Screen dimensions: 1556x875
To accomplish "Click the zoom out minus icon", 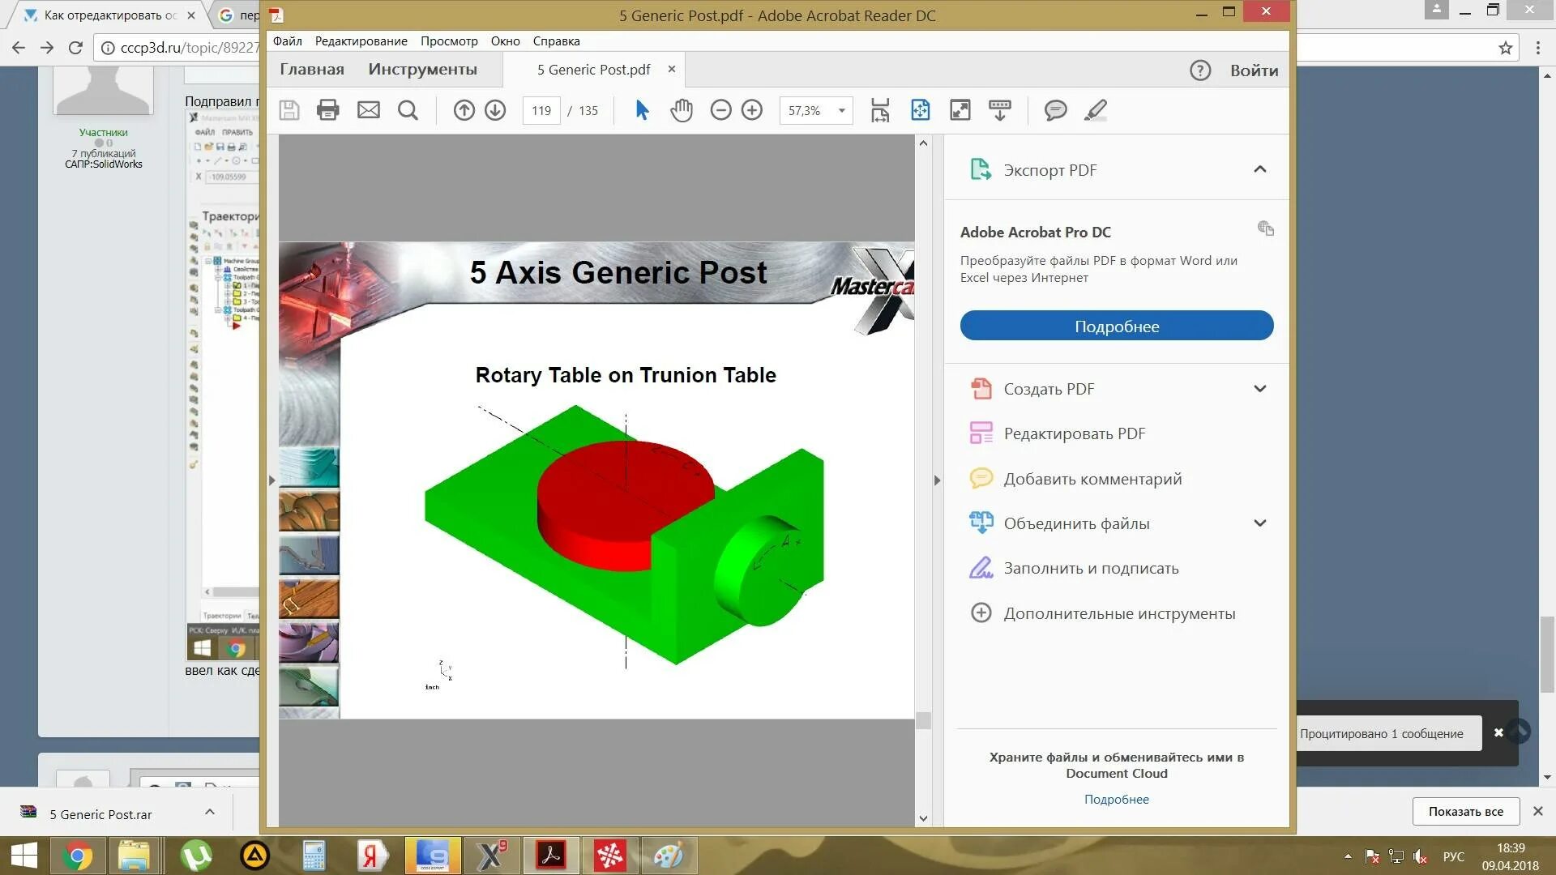I will pos(720,110).
